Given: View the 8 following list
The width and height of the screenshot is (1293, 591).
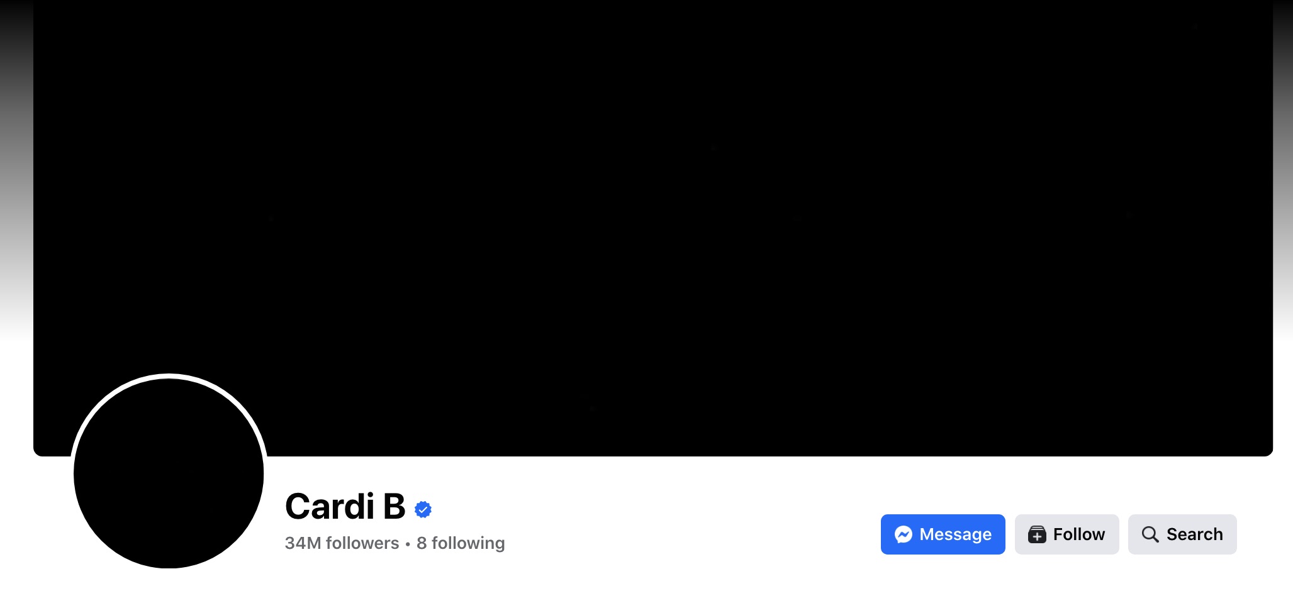Looking at the screenshot, I should tap(461, 543).
